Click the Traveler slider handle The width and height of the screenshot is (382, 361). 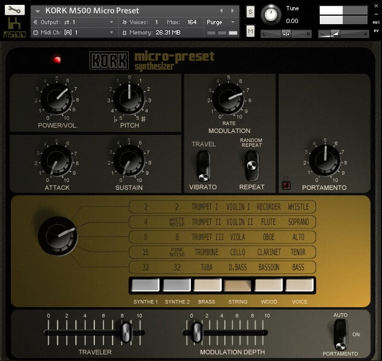pyautogui.click(x=126, y=332)
